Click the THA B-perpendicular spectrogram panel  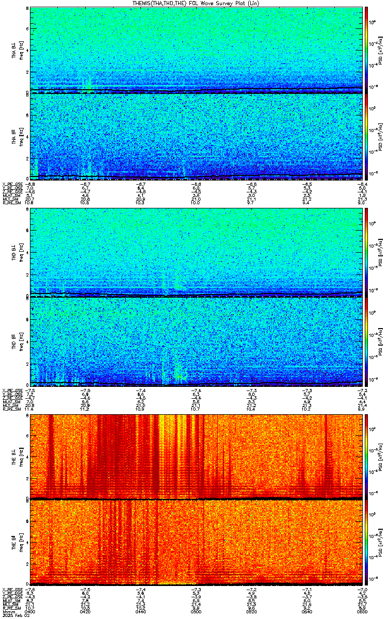pos(196,50)
